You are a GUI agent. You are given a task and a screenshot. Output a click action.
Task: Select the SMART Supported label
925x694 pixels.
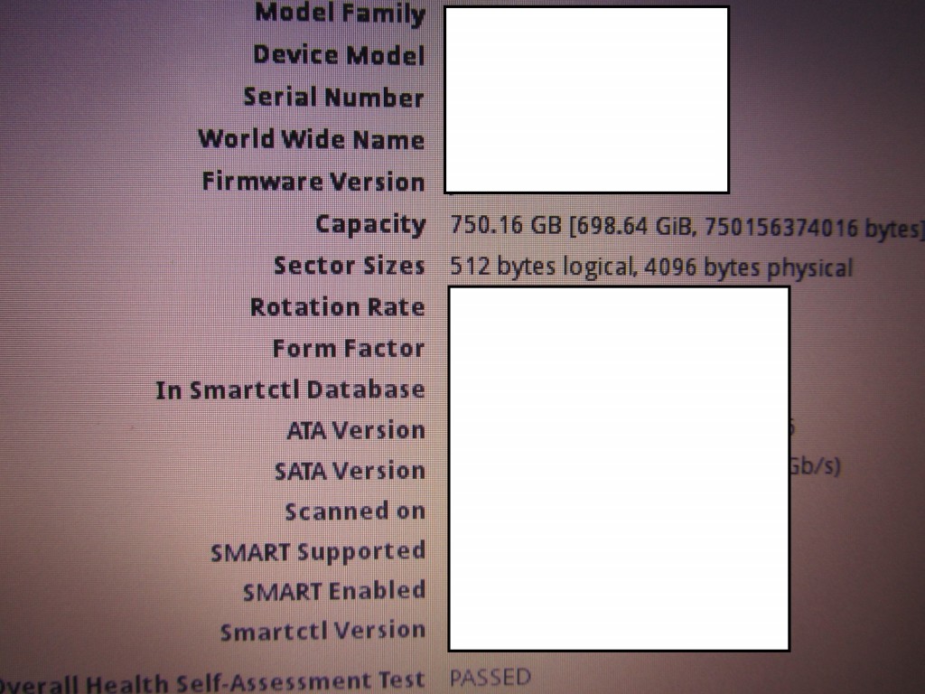point(318,552)
